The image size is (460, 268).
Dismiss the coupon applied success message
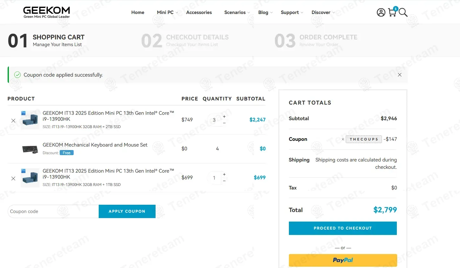click(x=399, y=75)
